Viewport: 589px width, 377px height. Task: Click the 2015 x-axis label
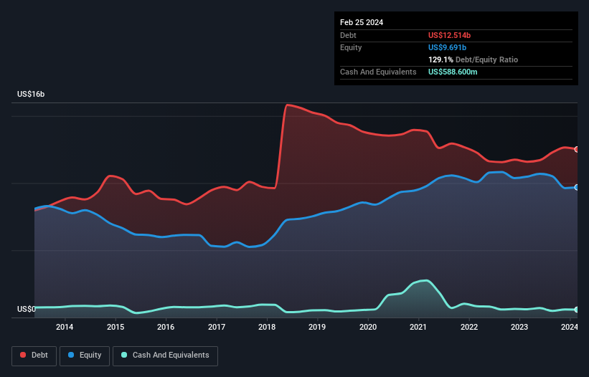coord(116,327)
